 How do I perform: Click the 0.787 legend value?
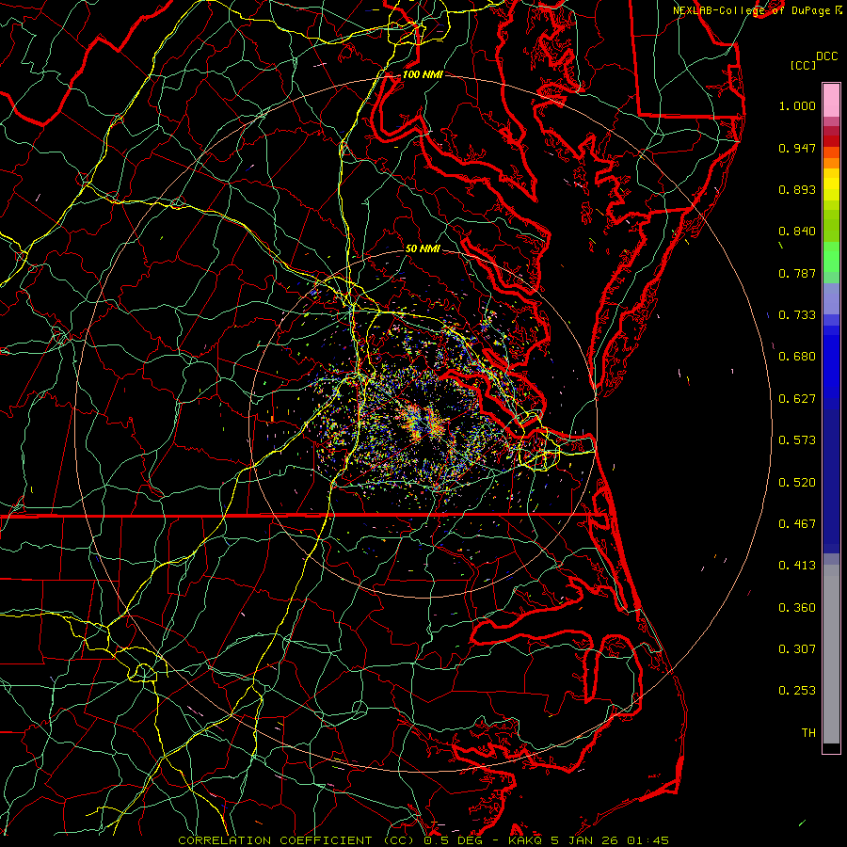coord(797,273)
